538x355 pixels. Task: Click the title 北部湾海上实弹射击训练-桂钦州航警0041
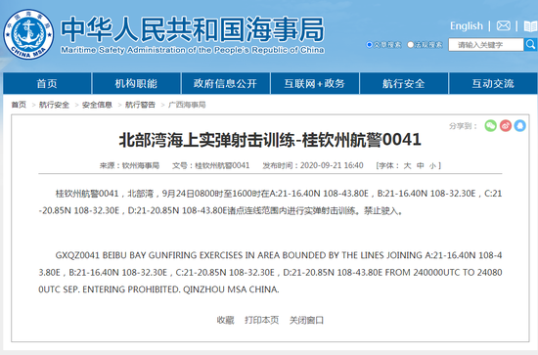click(x=270, y=140)
